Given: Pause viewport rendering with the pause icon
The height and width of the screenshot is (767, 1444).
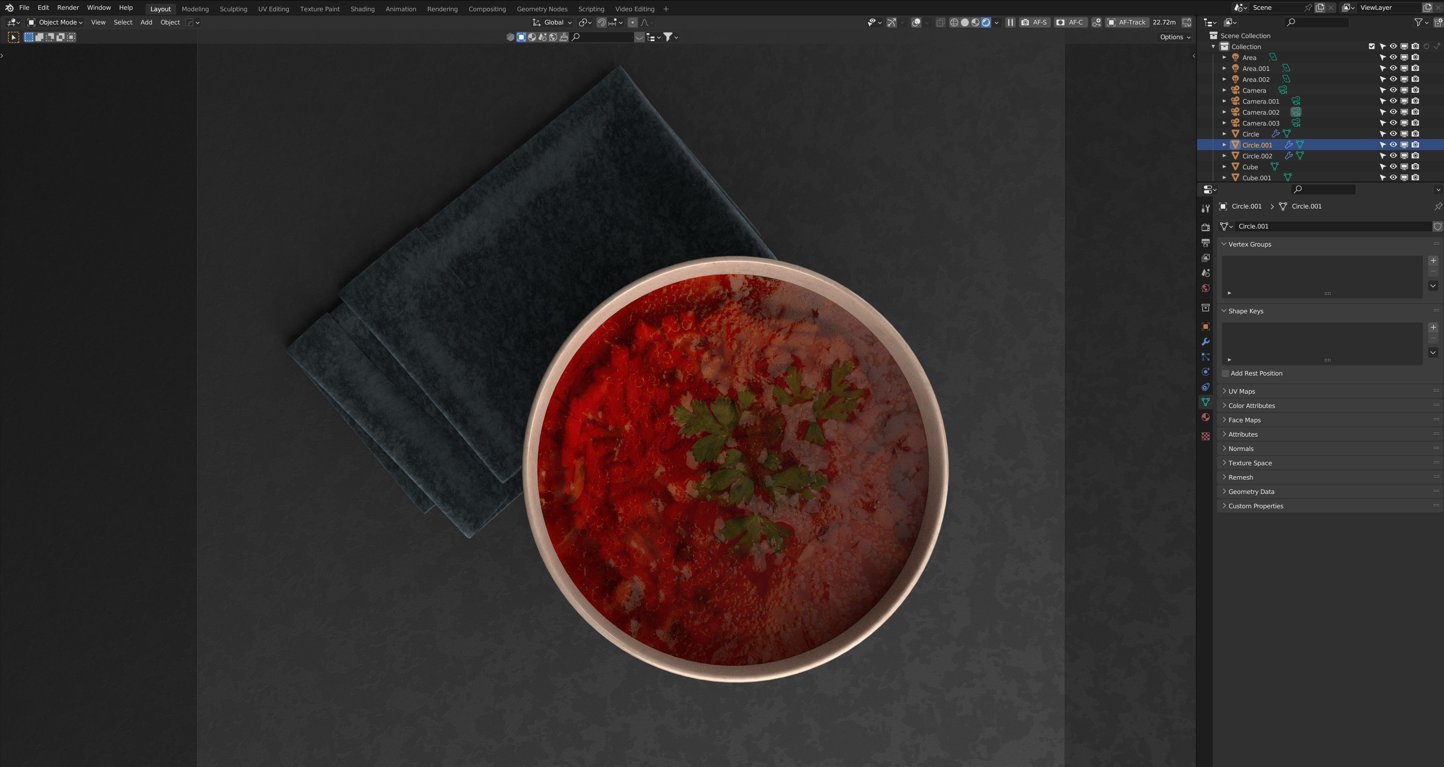Looking at the screenshot, I should click(1010, 22).
